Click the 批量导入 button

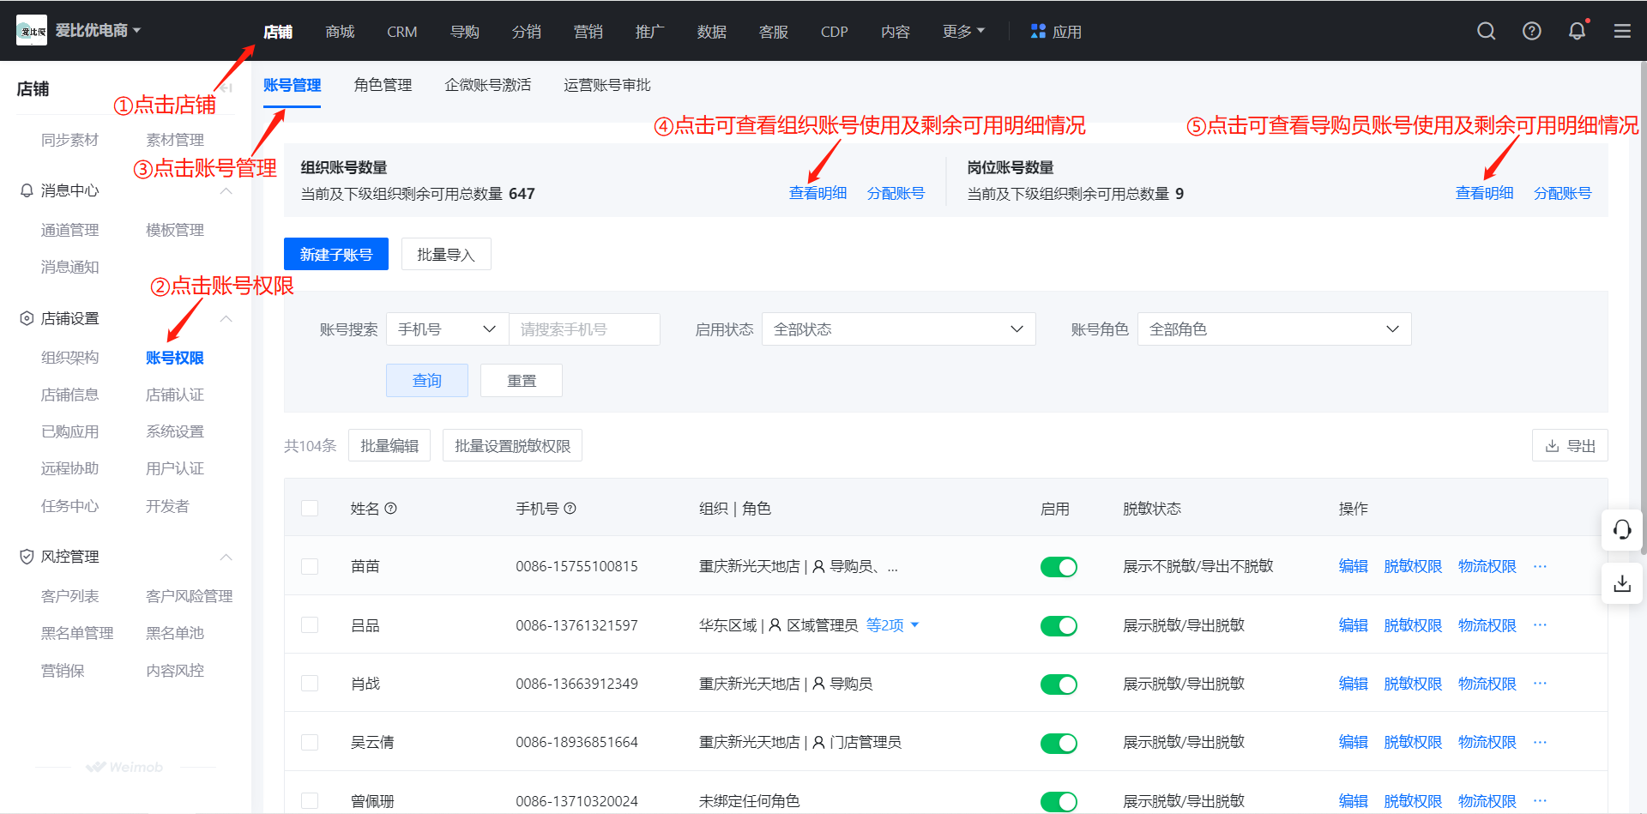(446, 254)
